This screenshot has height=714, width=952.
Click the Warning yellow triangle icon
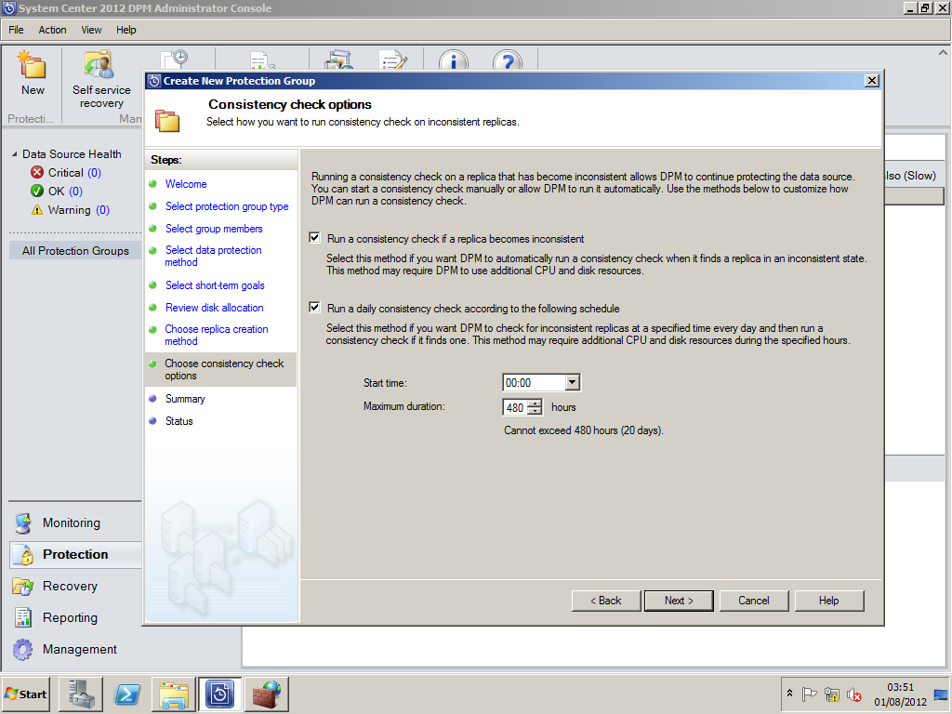coord(37,210)
